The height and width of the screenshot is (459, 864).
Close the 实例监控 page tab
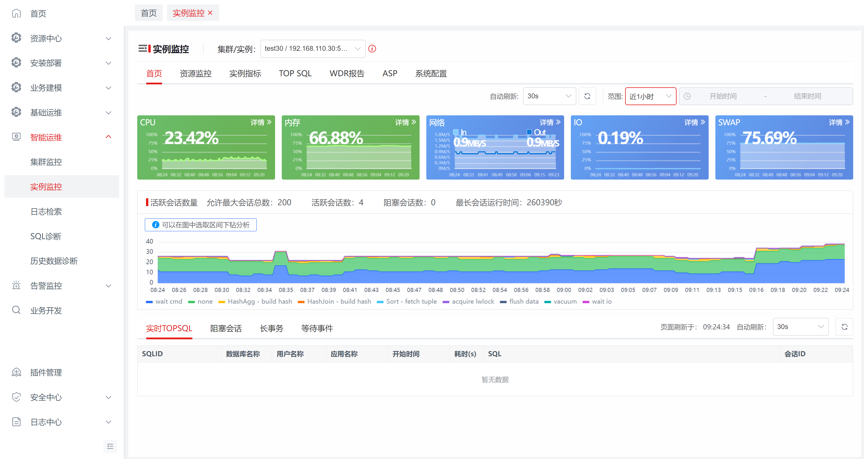[210, 13]
